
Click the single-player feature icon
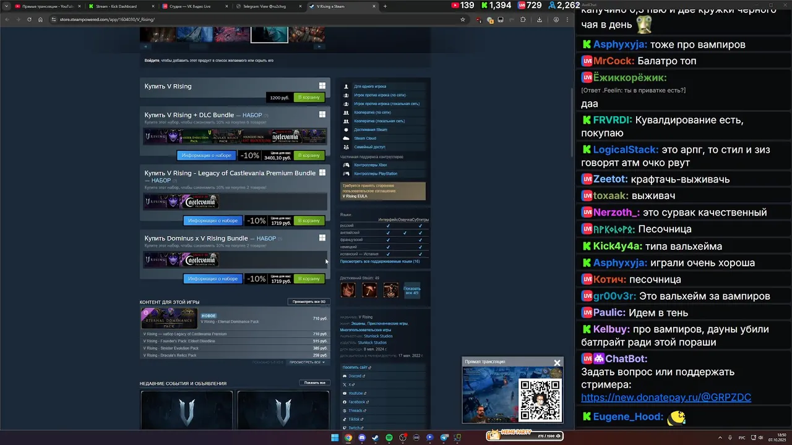[x=346, y=87]
